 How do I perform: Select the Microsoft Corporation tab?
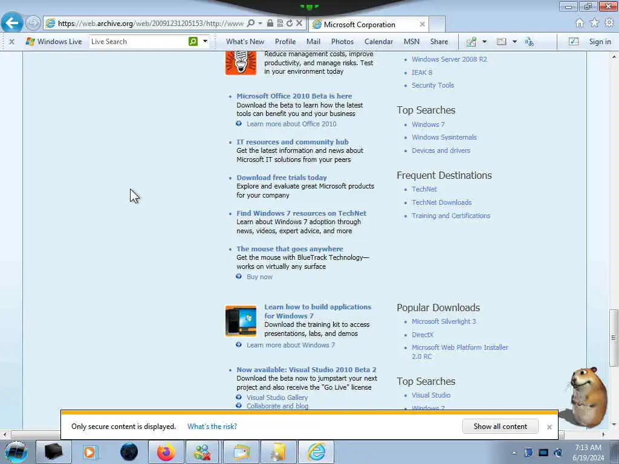(x=368, y=24)
